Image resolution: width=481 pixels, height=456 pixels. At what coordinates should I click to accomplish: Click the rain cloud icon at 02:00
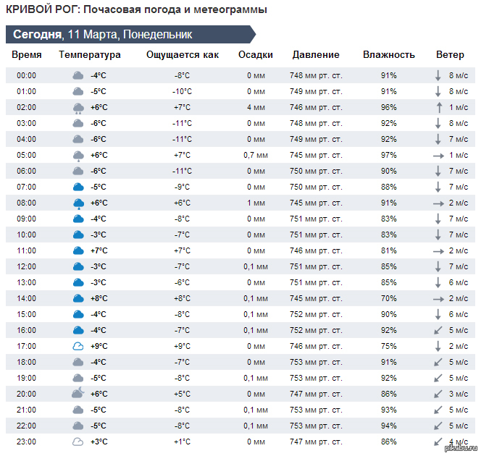coord(78,108)
